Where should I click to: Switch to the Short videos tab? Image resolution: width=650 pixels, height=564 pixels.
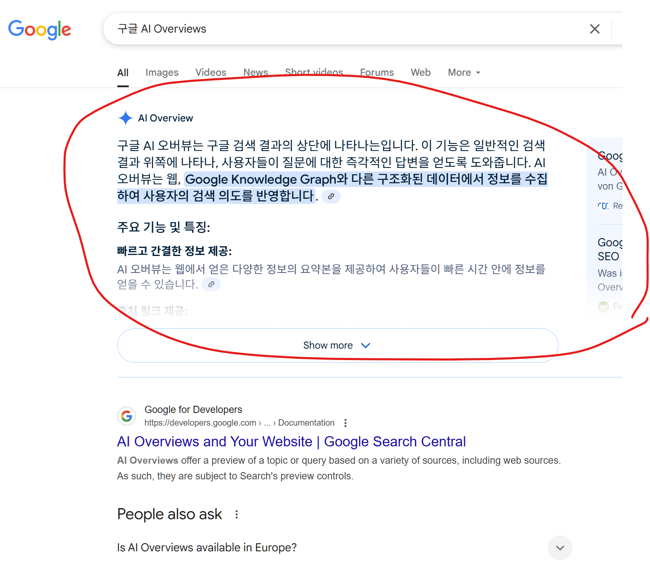[x=314, y=72]
